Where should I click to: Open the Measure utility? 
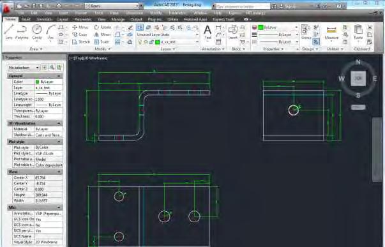[331, 33]
